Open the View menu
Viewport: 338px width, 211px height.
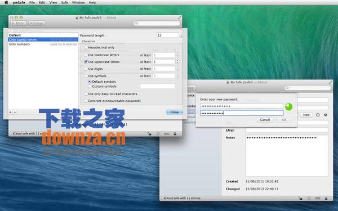point(53,3)
